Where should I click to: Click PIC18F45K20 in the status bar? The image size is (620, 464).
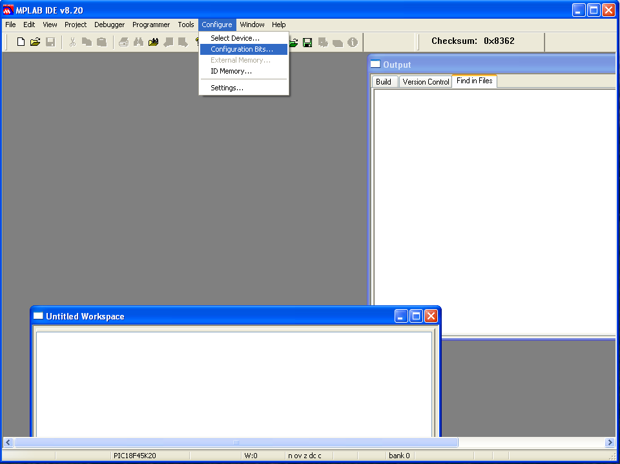pos(135,456)
